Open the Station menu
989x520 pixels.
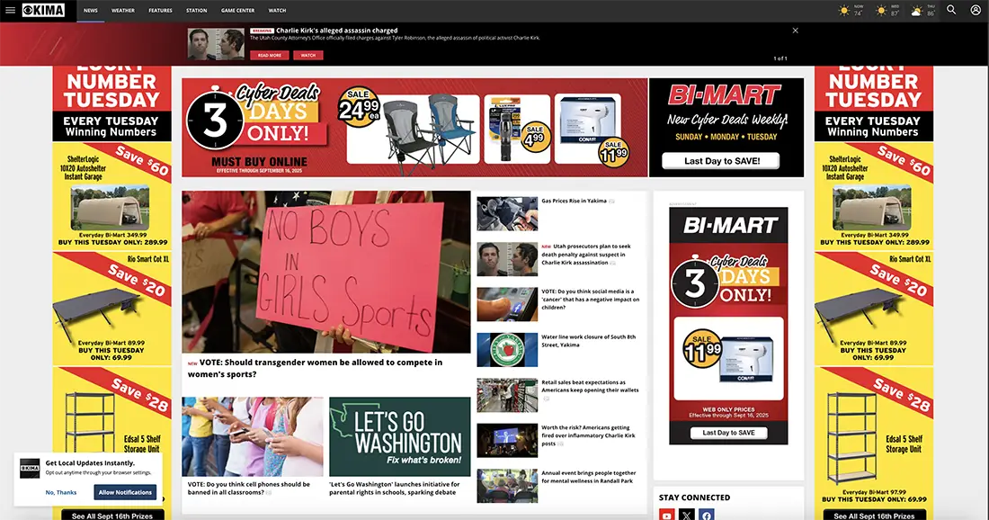click(x=196, y=11)
